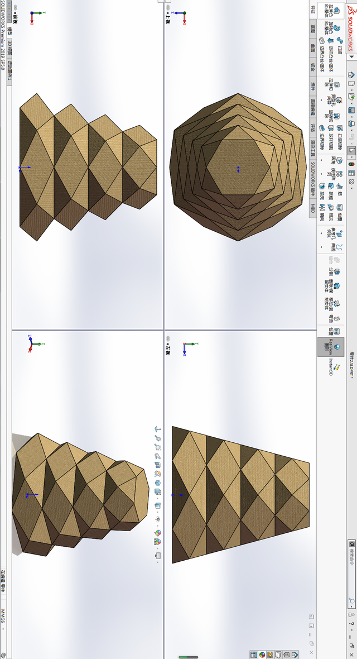Click the Front view label (*前视)
357x659 pixels.
pyautogui.click(x=15, y=18)
